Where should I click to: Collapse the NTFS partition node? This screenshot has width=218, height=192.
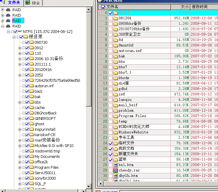(x=8, y=32)
